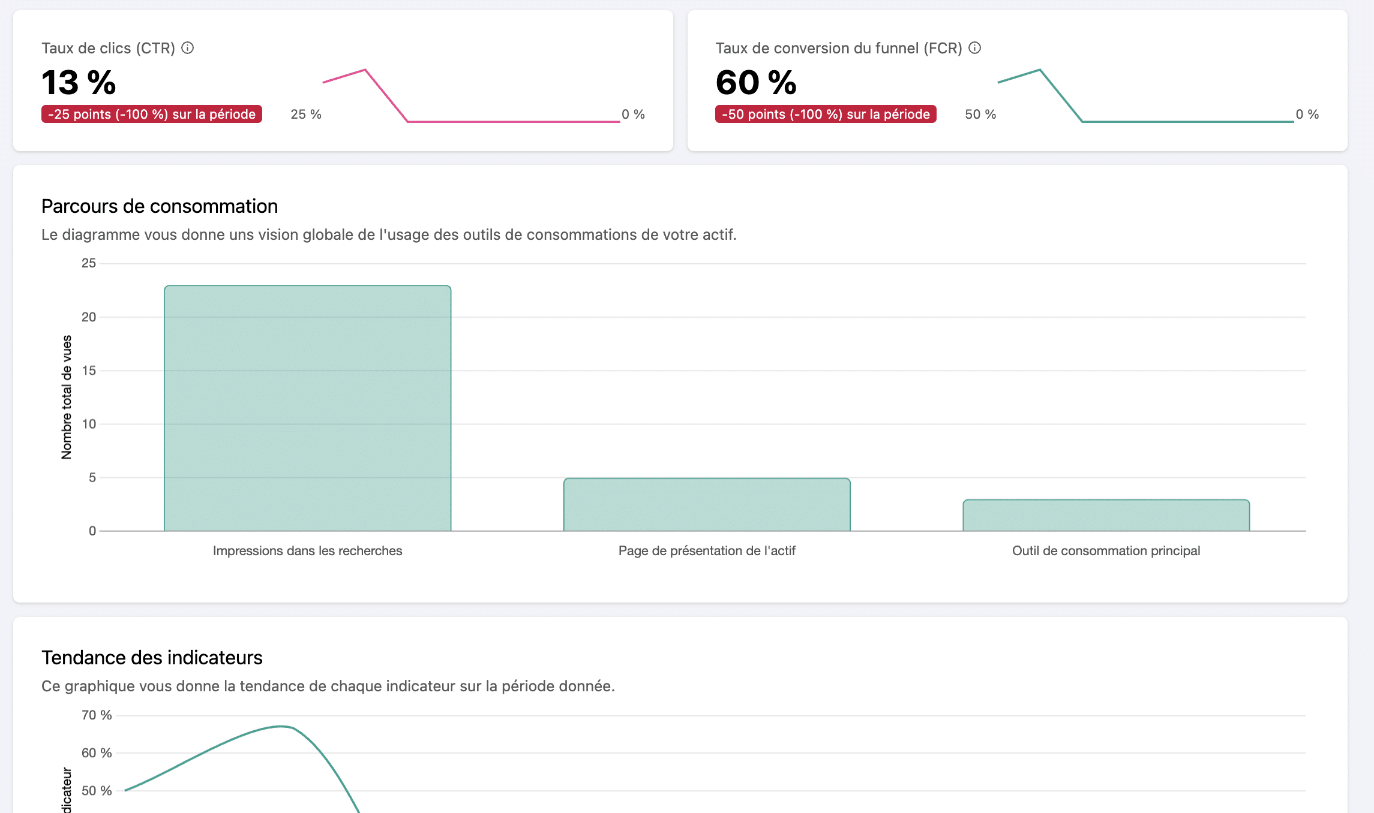Click the 13 % CTR value
The width and height of the screenshot is (1374, 813).
tap(79, 82)
